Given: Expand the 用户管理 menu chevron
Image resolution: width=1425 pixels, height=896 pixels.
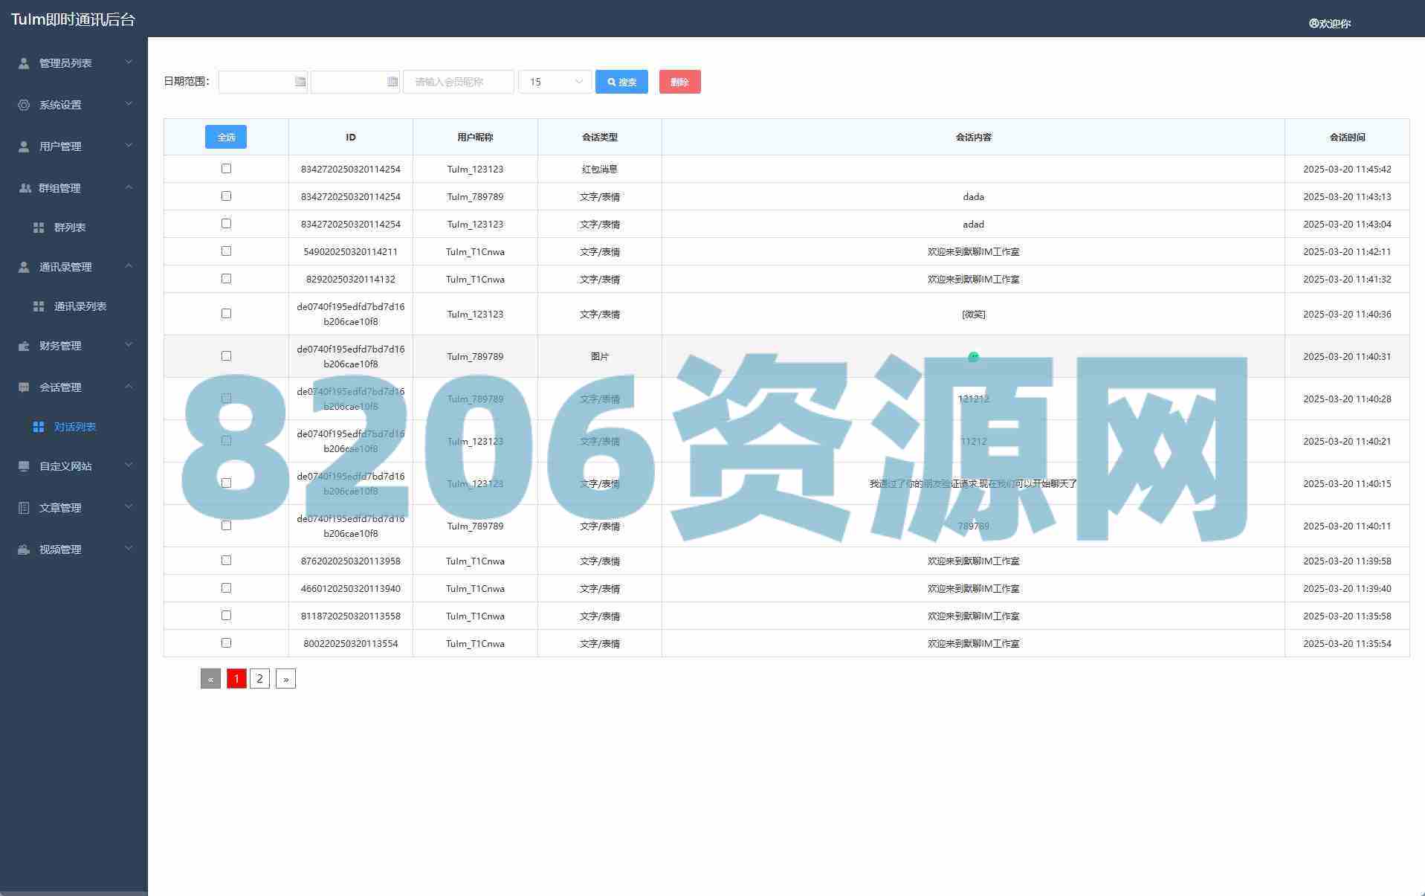Looking at the screenshot, I should (129, 146).
